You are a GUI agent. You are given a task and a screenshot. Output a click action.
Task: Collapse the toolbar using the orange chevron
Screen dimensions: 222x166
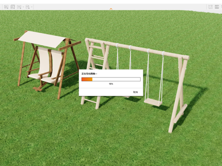(111, 9)
